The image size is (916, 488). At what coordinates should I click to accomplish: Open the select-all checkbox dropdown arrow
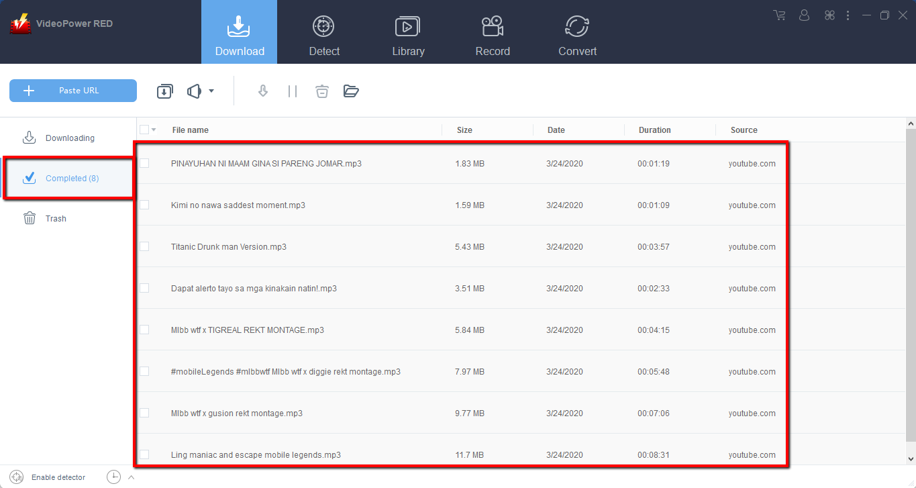coord(154,130)
